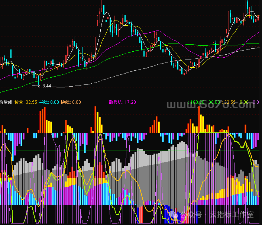Image resolution: width=262 pixels, height=225 pixels.
Task: Click the lower green horizontal reference line
Action: click(131, 151)
